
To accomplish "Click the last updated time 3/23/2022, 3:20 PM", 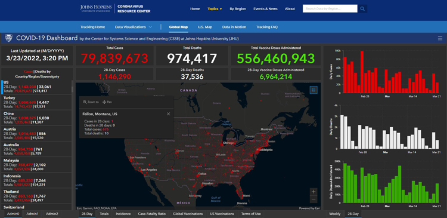I will tap(37, 59).
